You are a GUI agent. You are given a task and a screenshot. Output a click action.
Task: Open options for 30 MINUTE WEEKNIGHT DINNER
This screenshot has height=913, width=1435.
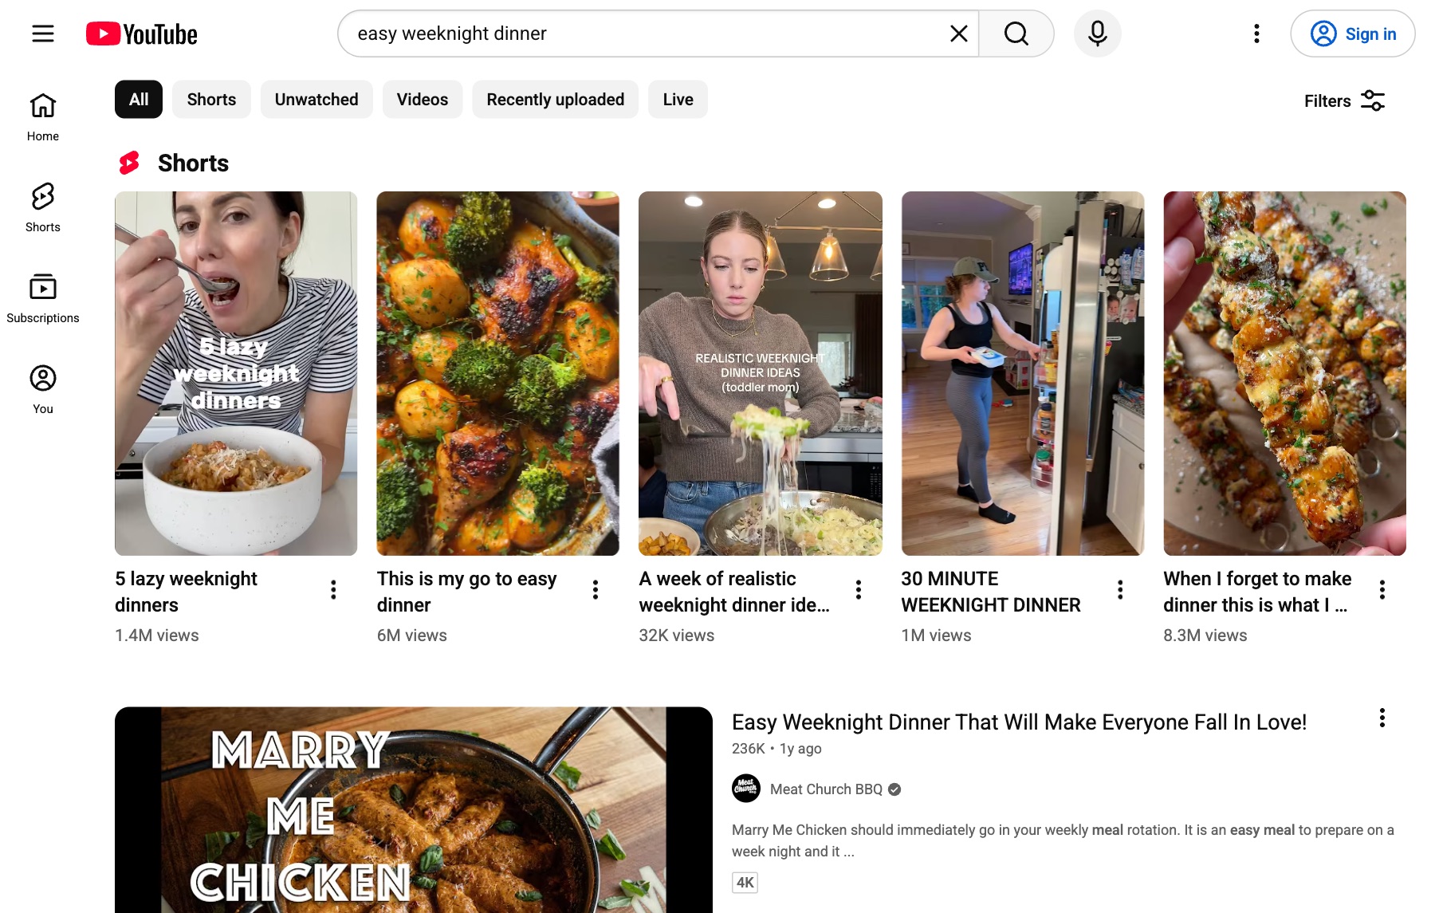1120,590
